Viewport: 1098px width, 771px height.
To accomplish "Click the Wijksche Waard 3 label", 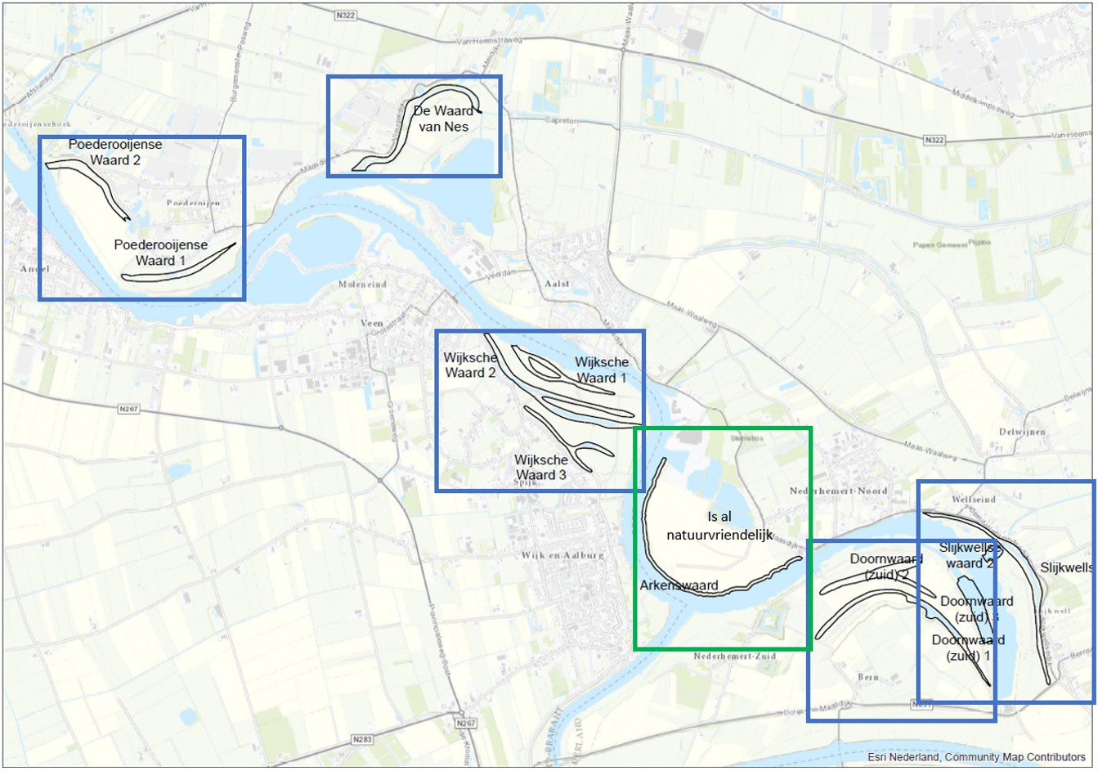I will click(x=540, y=468).
